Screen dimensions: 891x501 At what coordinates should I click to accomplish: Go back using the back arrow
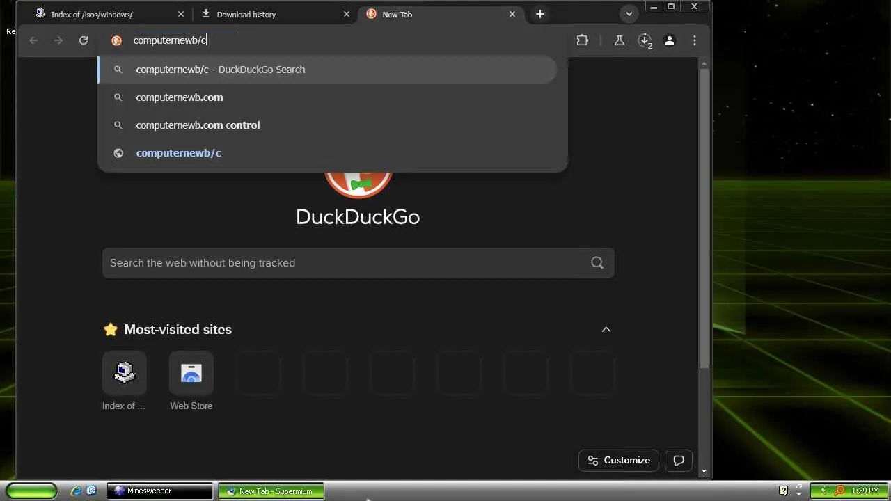(x=33, y=40)
